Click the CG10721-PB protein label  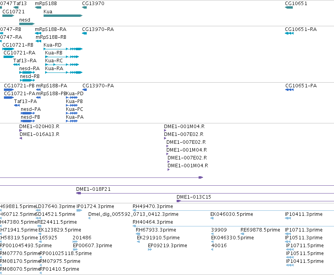19,86
